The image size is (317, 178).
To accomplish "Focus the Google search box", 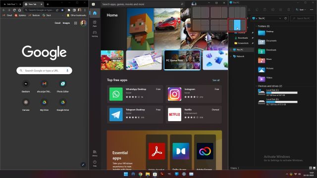I will [x=44, y=71].
